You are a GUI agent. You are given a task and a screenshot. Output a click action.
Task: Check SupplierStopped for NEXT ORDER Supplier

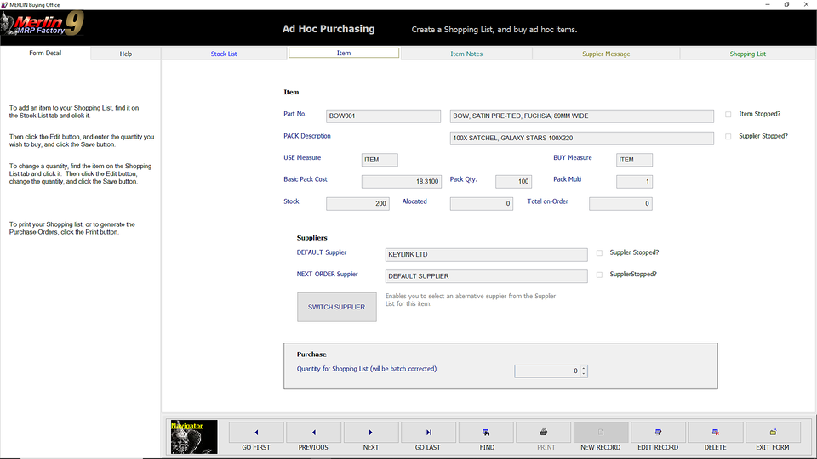tap(600, 275)
